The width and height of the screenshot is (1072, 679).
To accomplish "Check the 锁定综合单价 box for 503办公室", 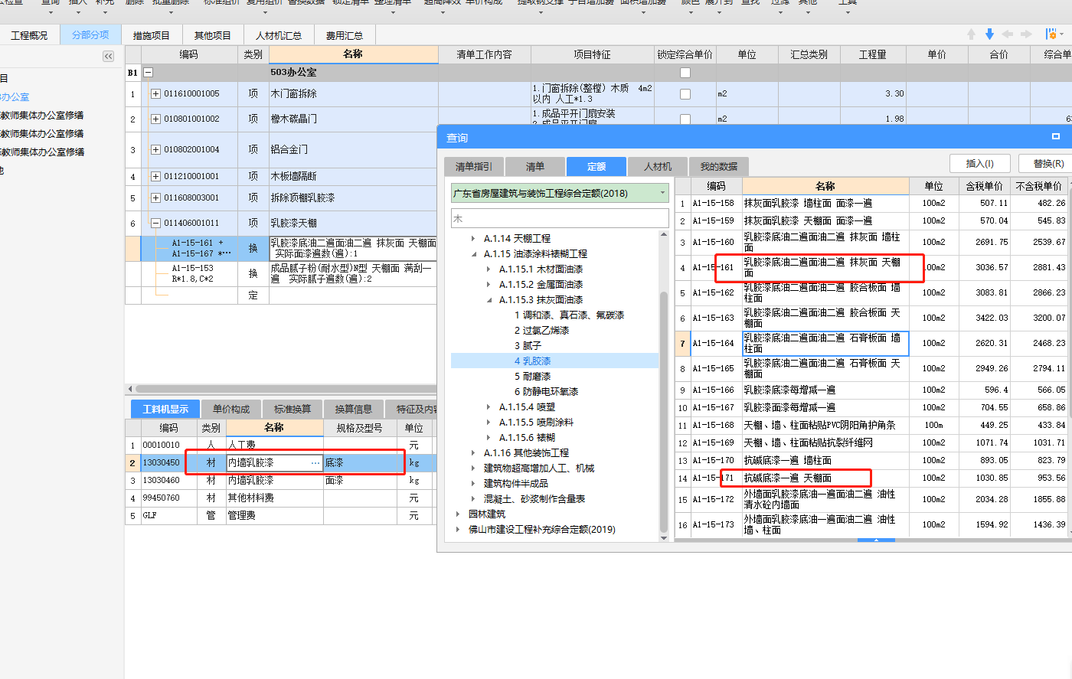I will 685,73.
